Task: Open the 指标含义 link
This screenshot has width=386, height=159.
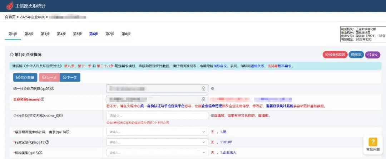Action: pyautogui.click(x=220, y=66)
